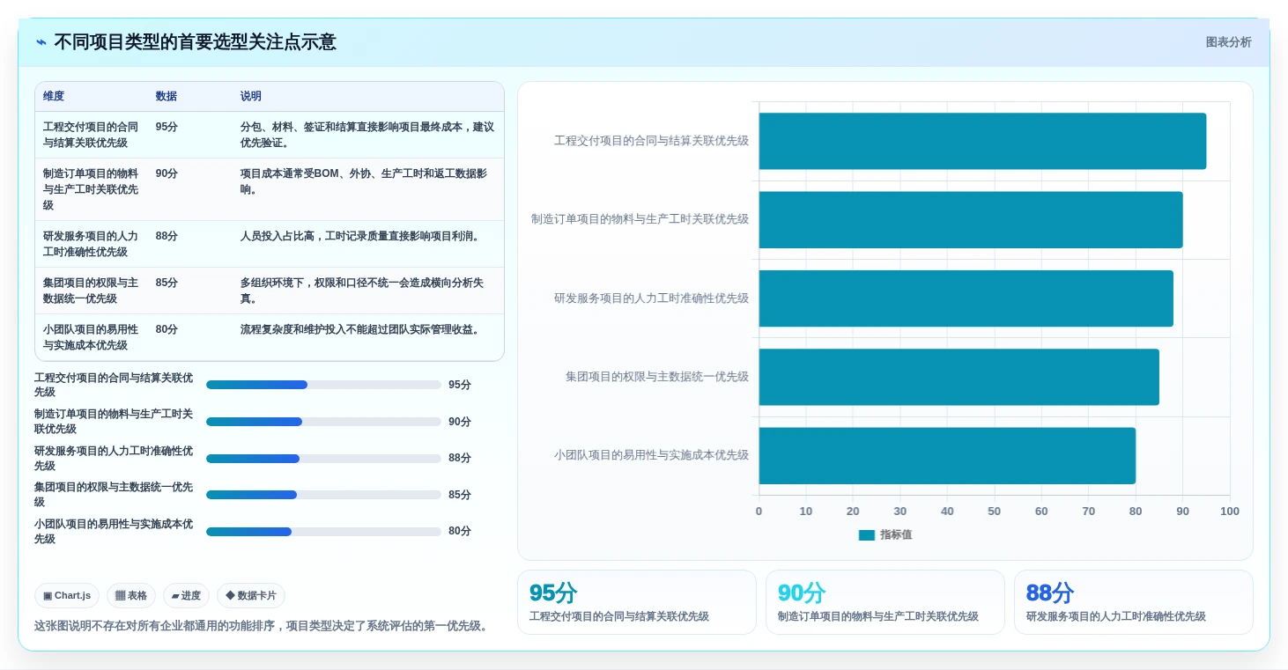Click the 指标值 legend label
The width and height of the screenshot is (1288, 670).
pos(896,534)
